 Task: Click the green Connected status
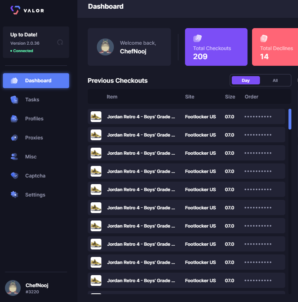tap(22, 51)
